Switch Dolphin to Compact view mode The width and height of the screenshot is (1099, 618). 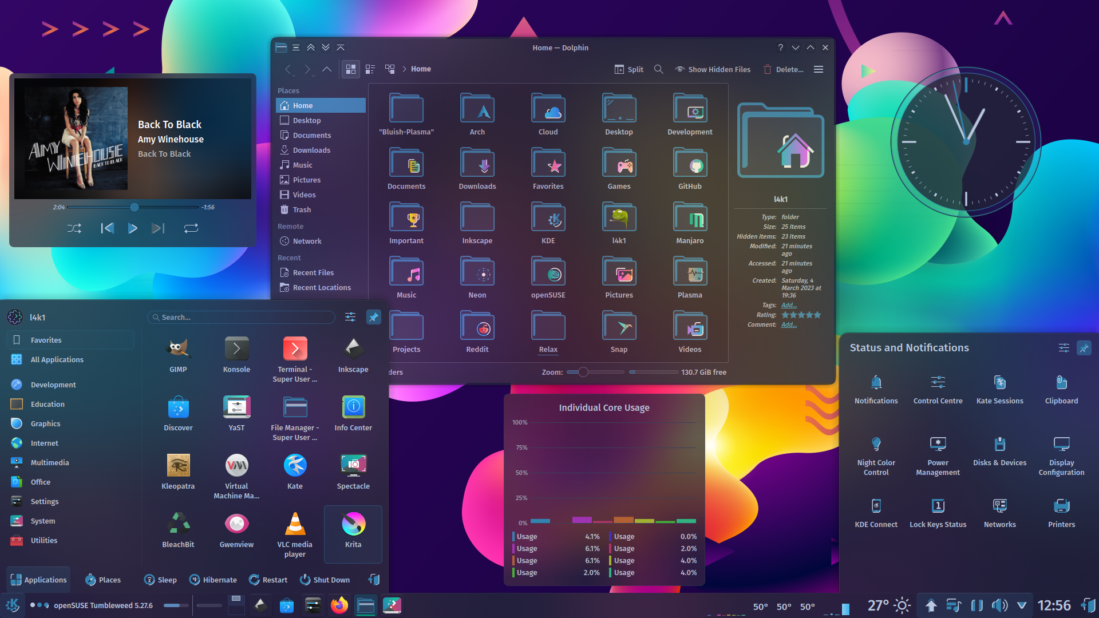pyautogui.click(x=370, y=69)
